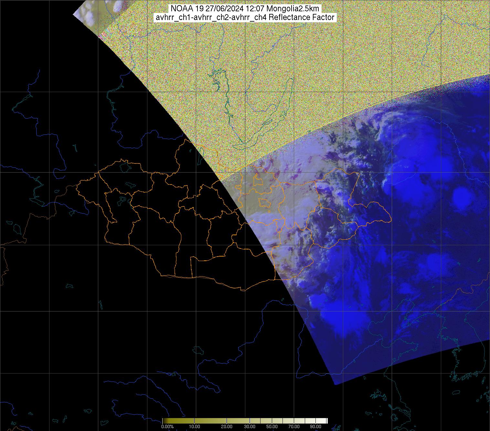Click the southern tip of the satellite swath
This screenshot has width=490, height=431.
point(336,384)
